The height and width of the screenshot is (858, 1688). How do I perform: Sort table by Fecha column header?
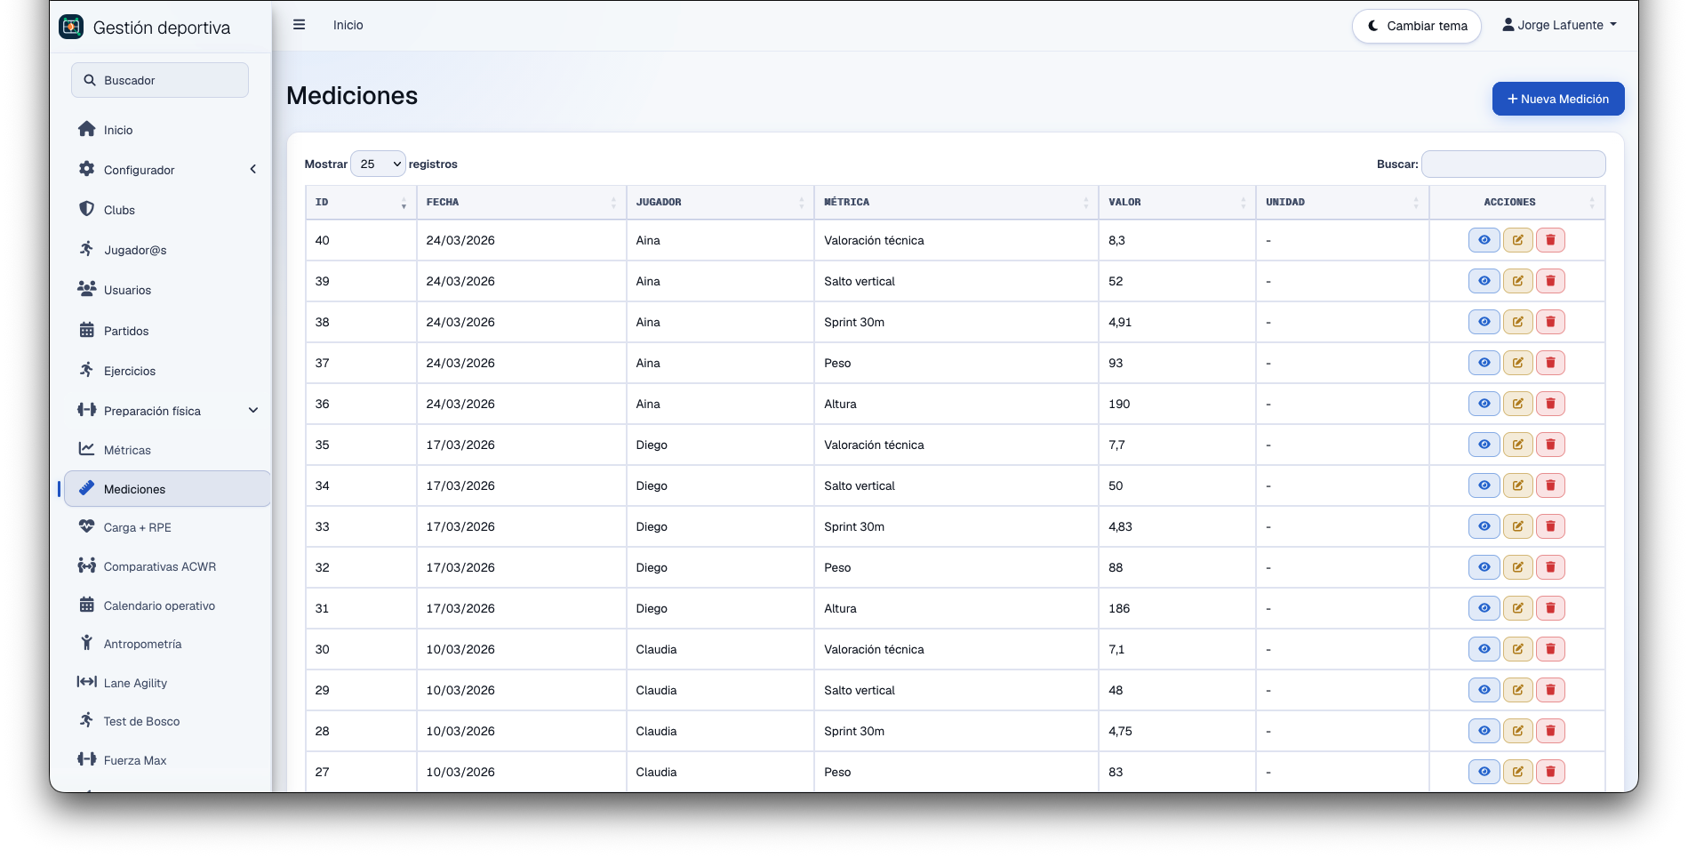tap(522, 203)
